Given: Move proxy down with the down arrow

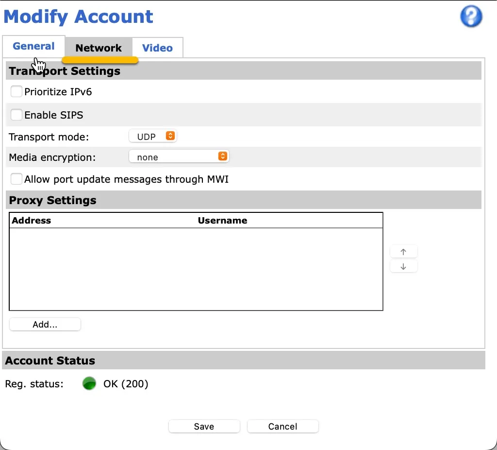Looking at the screenshot, I should (x=403, y=267).
